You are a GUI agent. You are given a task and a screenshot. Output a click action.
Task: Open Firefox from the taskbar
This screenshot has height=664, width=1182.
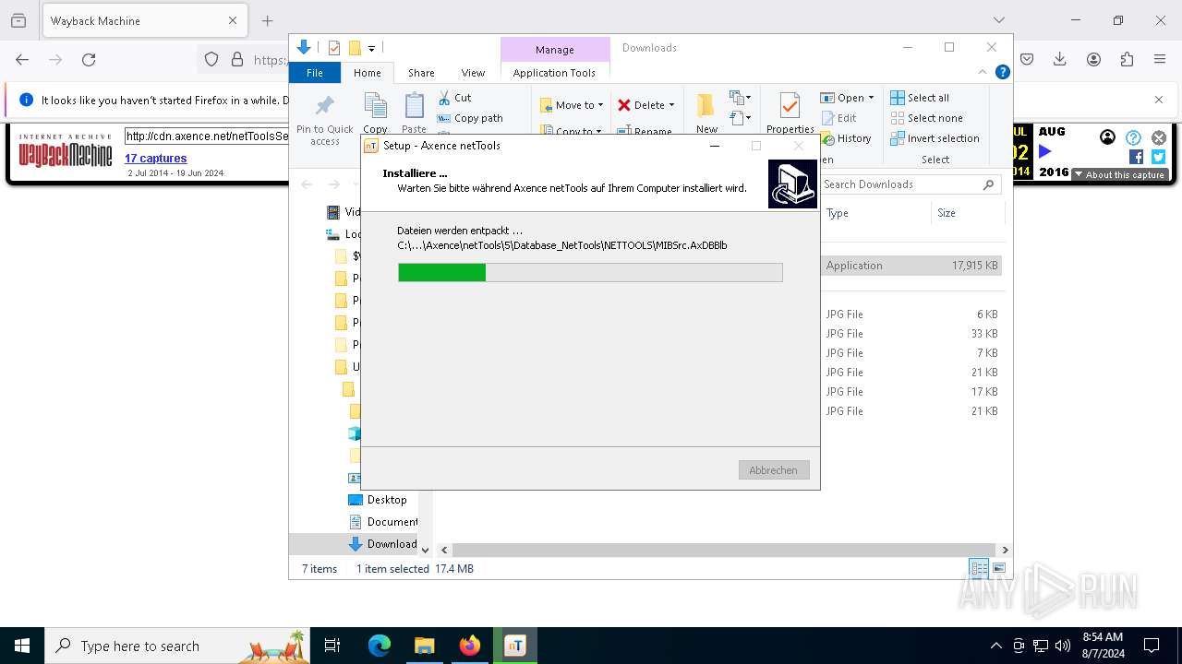470,646
